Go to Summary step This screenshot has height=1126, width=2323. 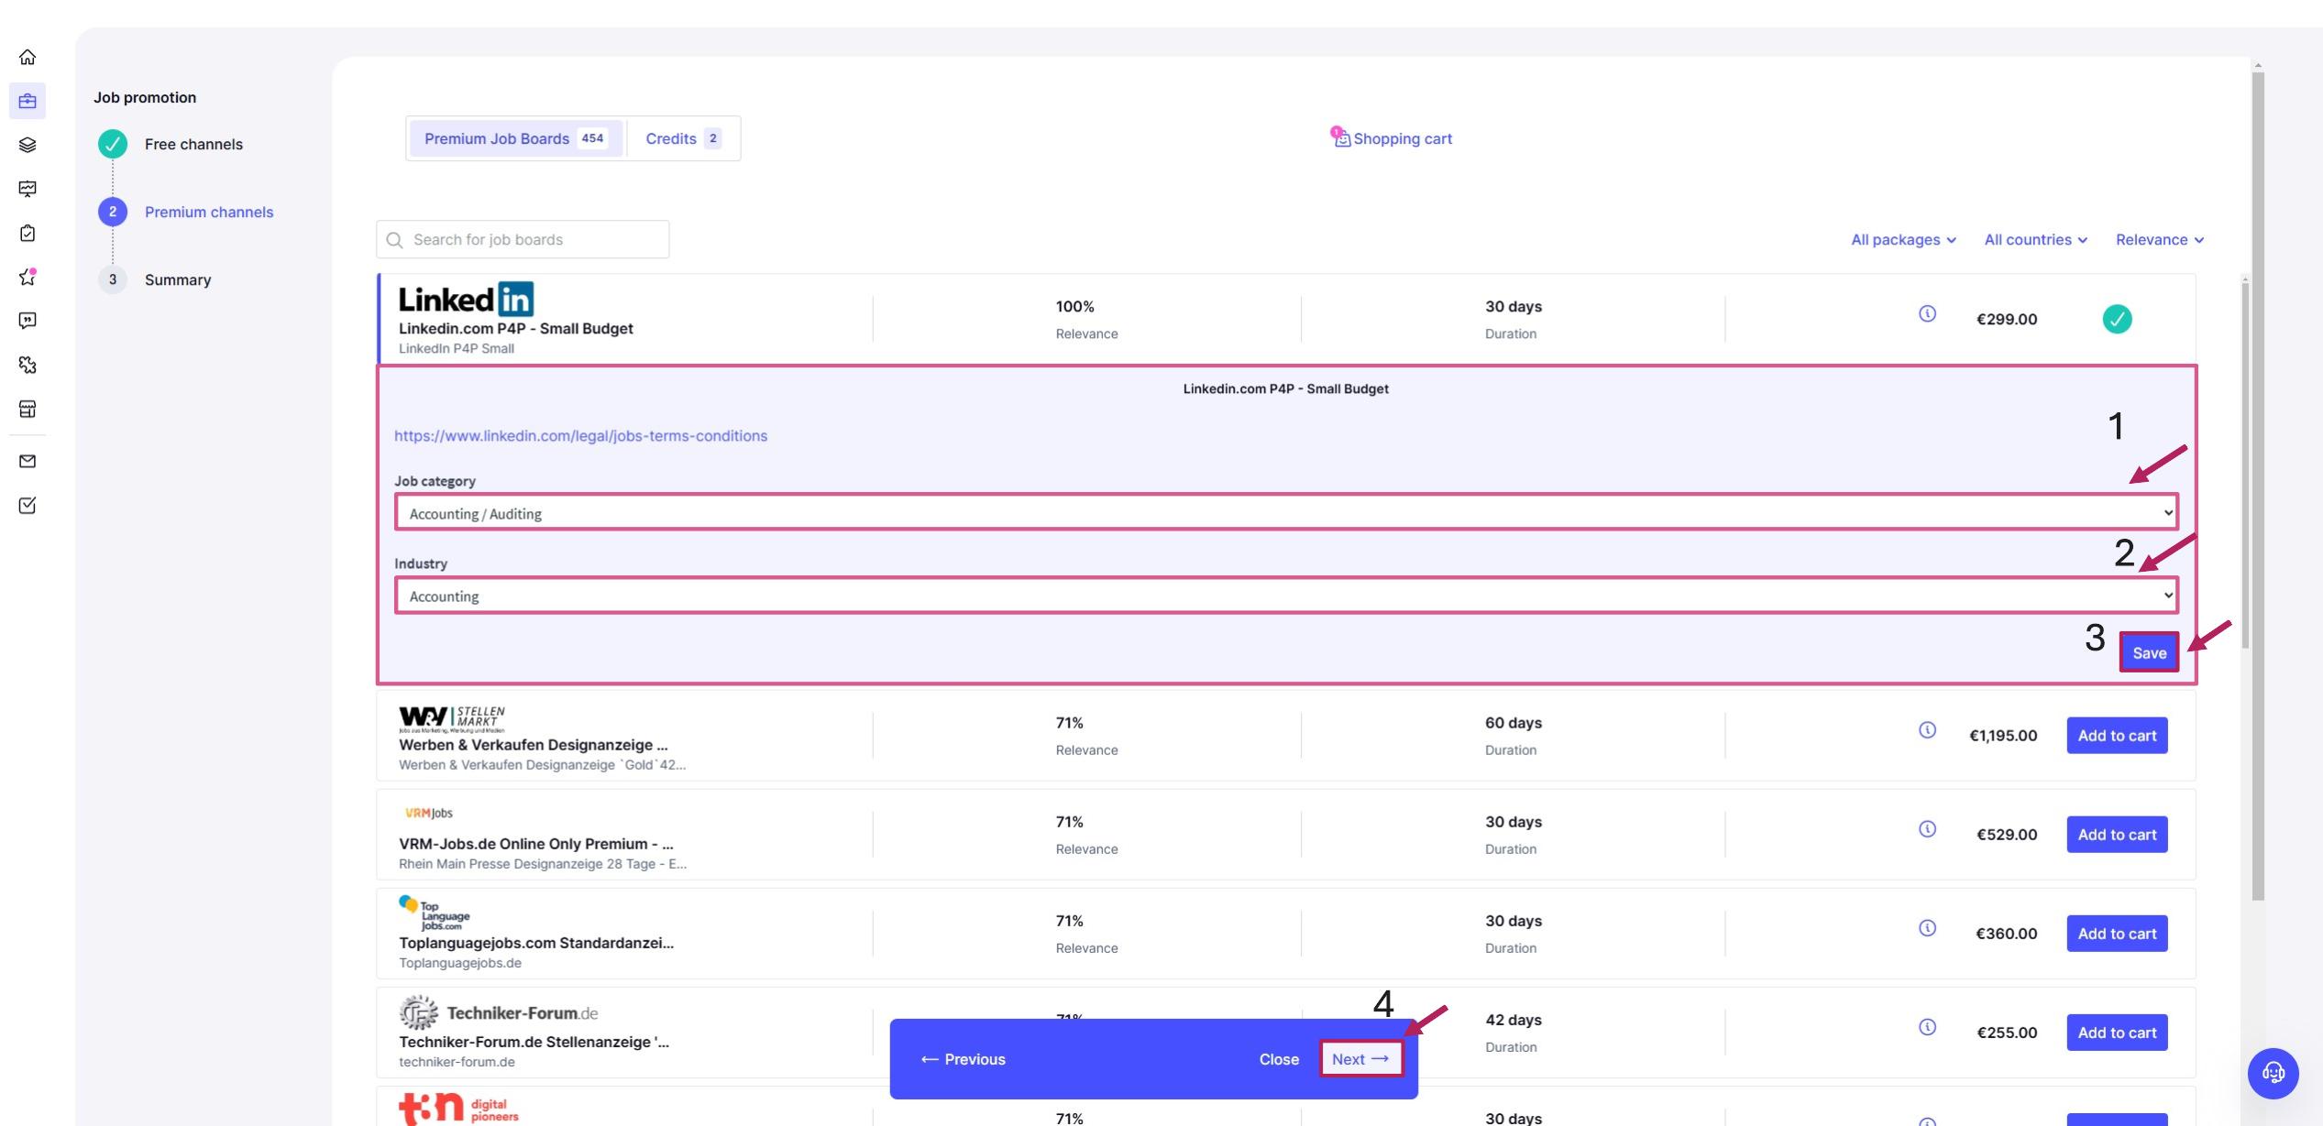coord(178,279)
